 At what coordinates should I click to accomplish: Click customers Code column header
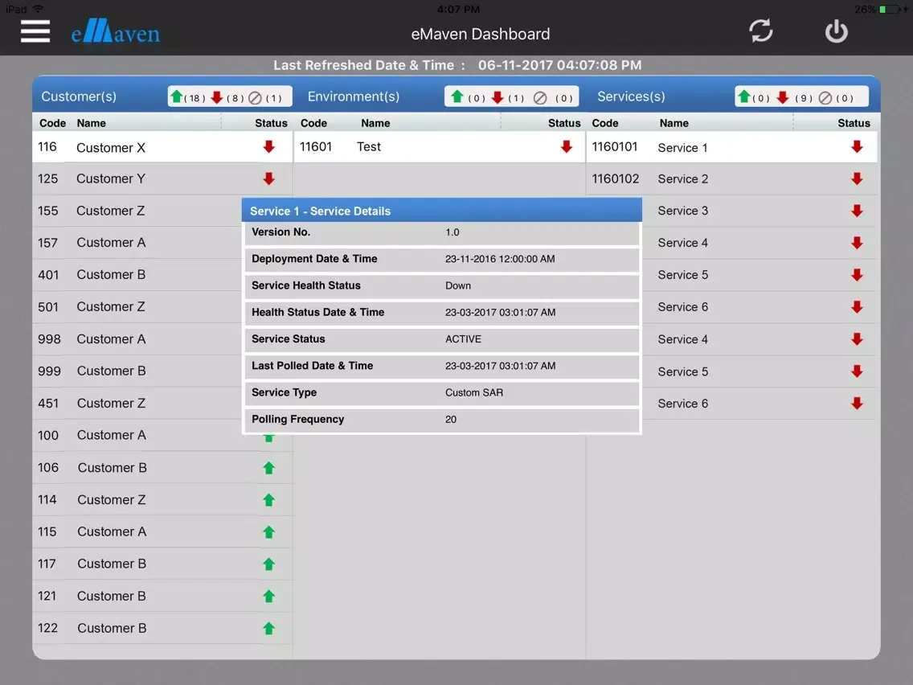click(x=52, y=123)
